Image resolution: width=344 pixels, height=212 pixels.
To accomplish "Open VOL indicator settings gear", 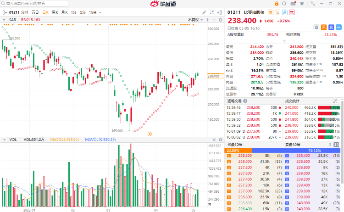I will (x=221, y=139).
